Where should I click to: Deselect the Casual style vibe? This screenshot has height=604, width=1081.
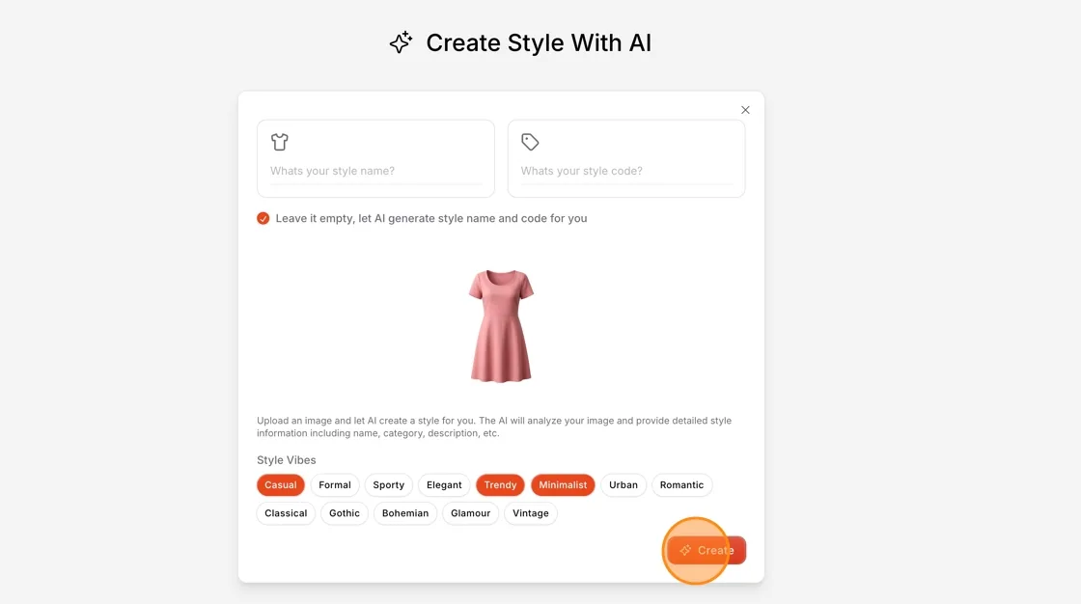point(281,484)
